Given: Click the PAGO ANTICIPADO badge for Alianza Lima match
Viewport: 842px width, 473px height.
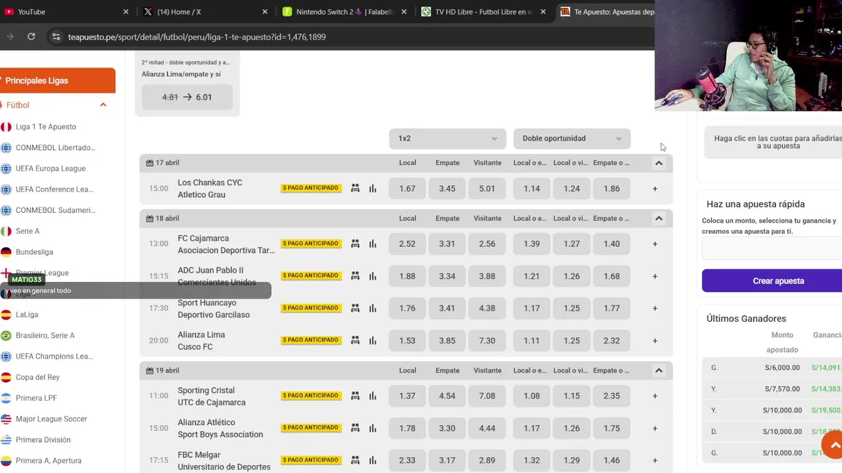Looking at the screenshot, I should tap(311, 340).
